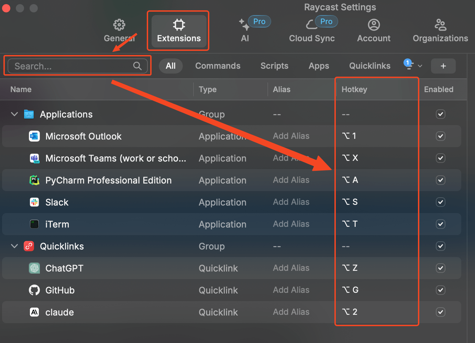Disable the GitHub quicklink checkbox
Image resolution: width=475 pixels, height=343 pixels.
(x=441, y=290)
